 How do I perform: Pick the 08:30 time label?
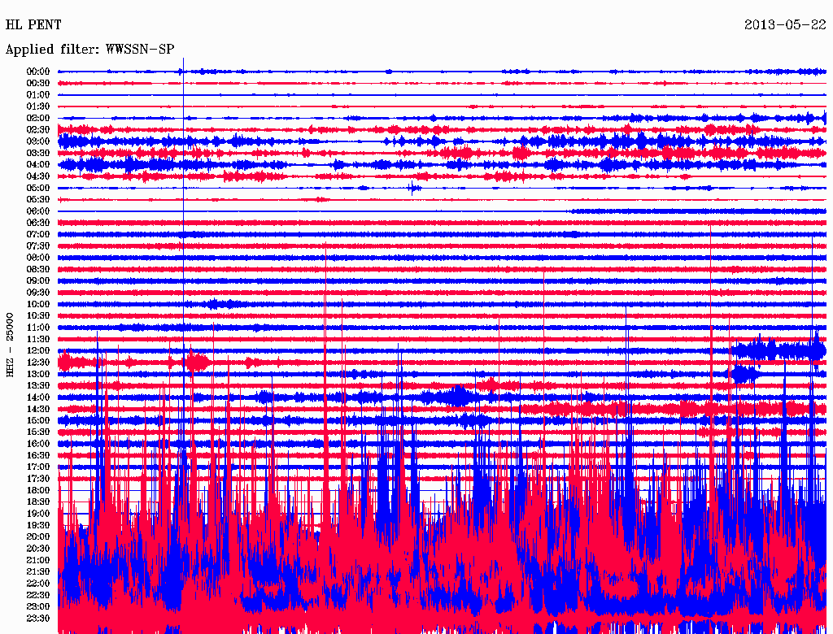pos(38,269)
